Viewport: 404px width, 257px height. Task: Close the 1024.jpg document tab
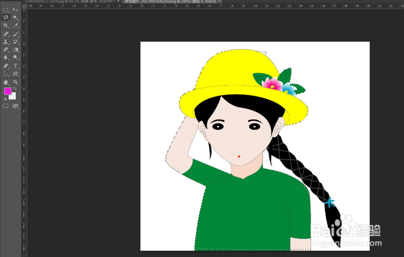tap(118, 1)
